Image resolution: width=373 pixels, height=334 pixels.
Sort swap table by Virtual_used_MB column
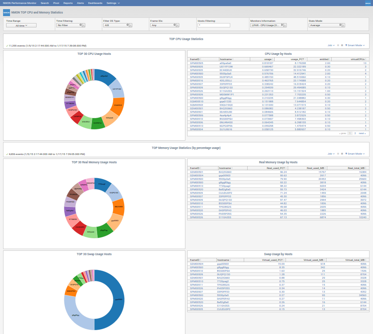tap(314, 260)
